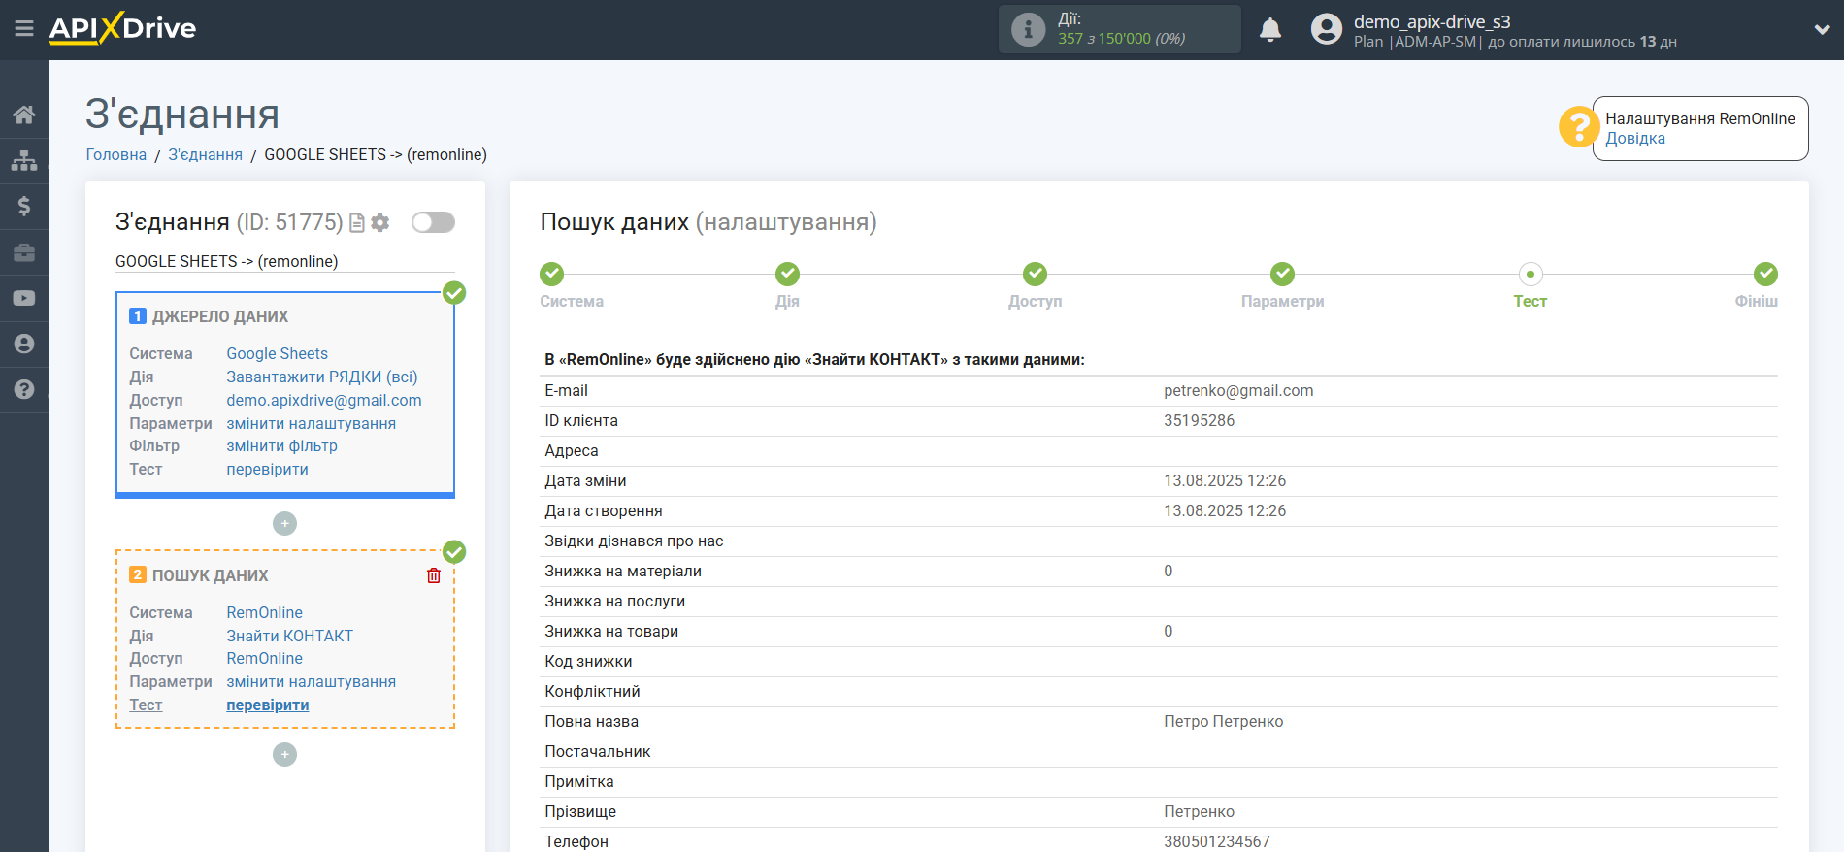Go to the Доступ step
The image size is (1844, 852).
coord(1036,274)
